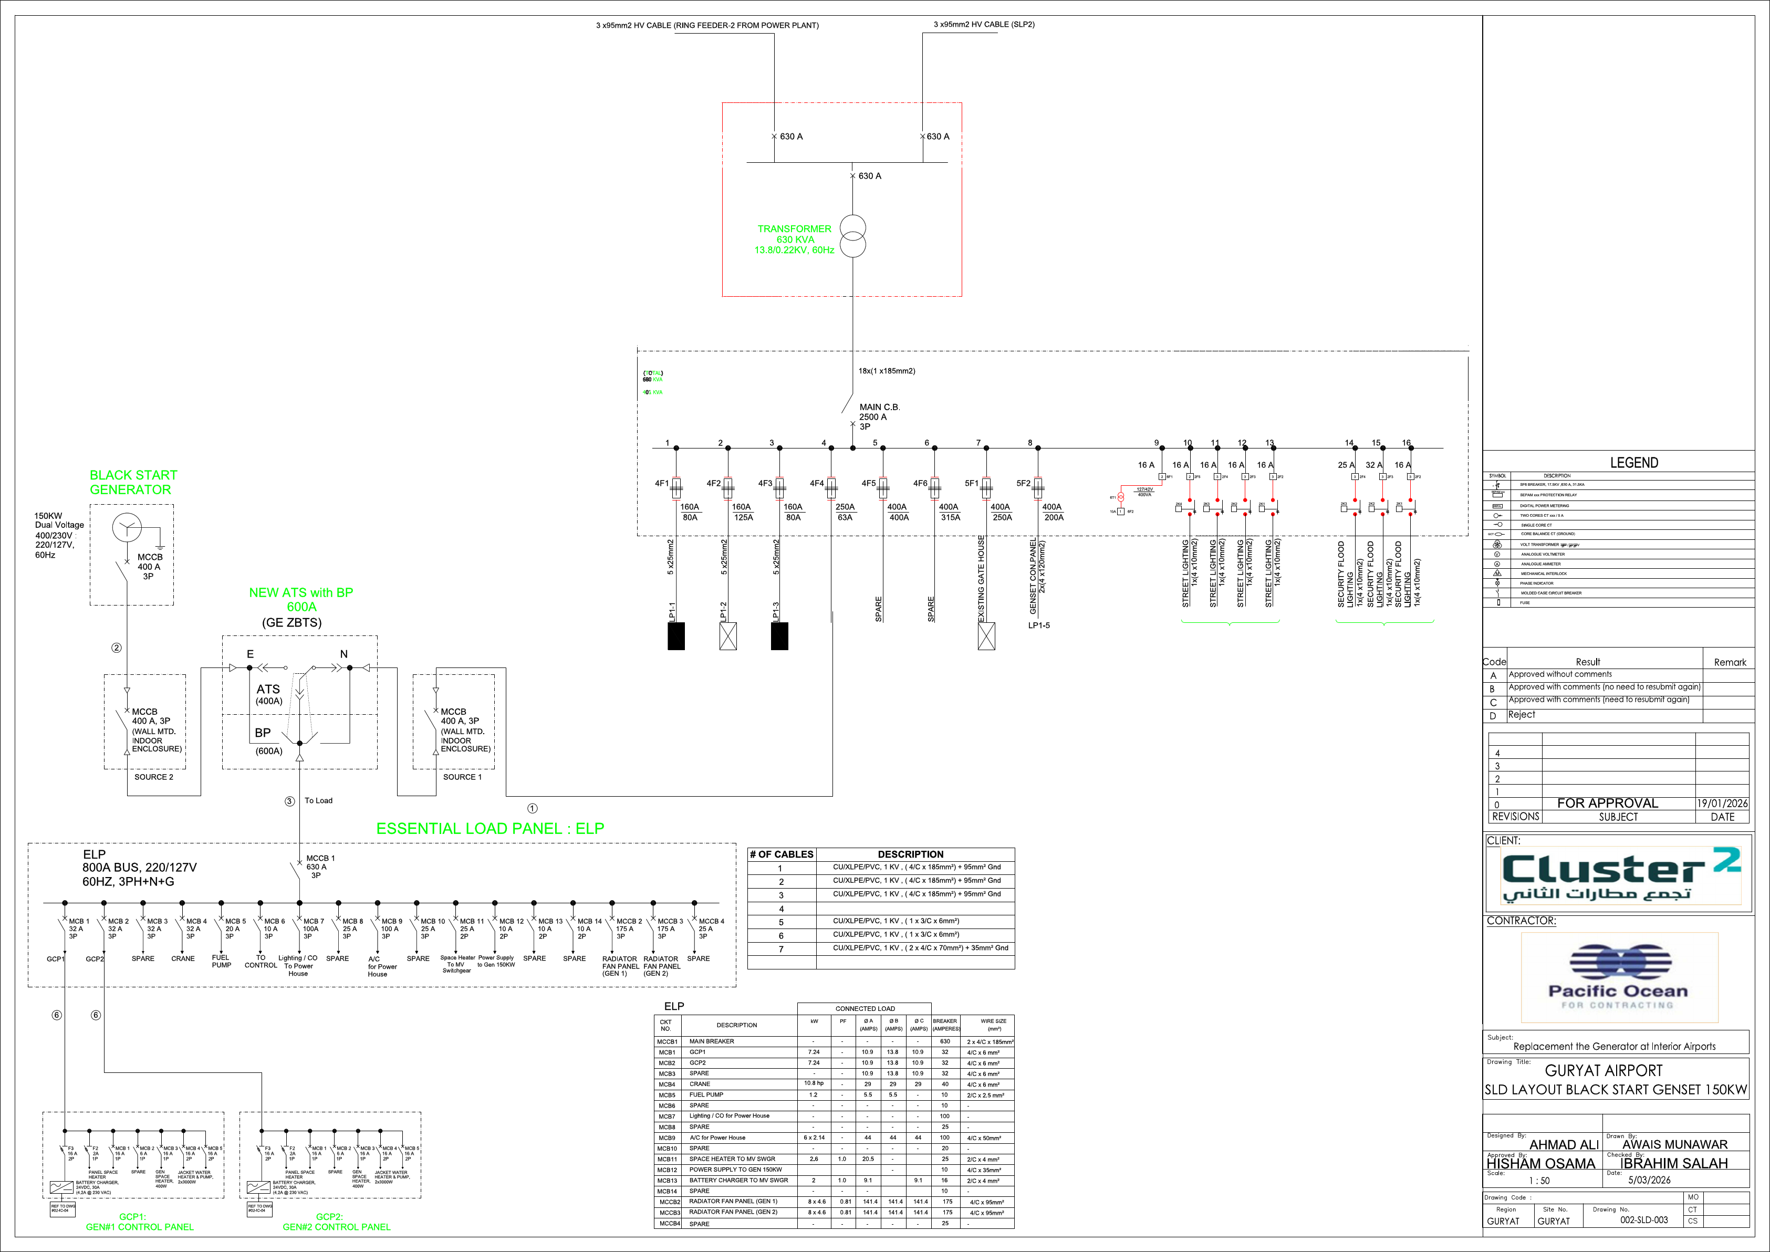Click the GURYAT AIRPORT drawing title
This screenshot has height=1252, width=1770.
pyautogui.click(x=1604, y=1071)
